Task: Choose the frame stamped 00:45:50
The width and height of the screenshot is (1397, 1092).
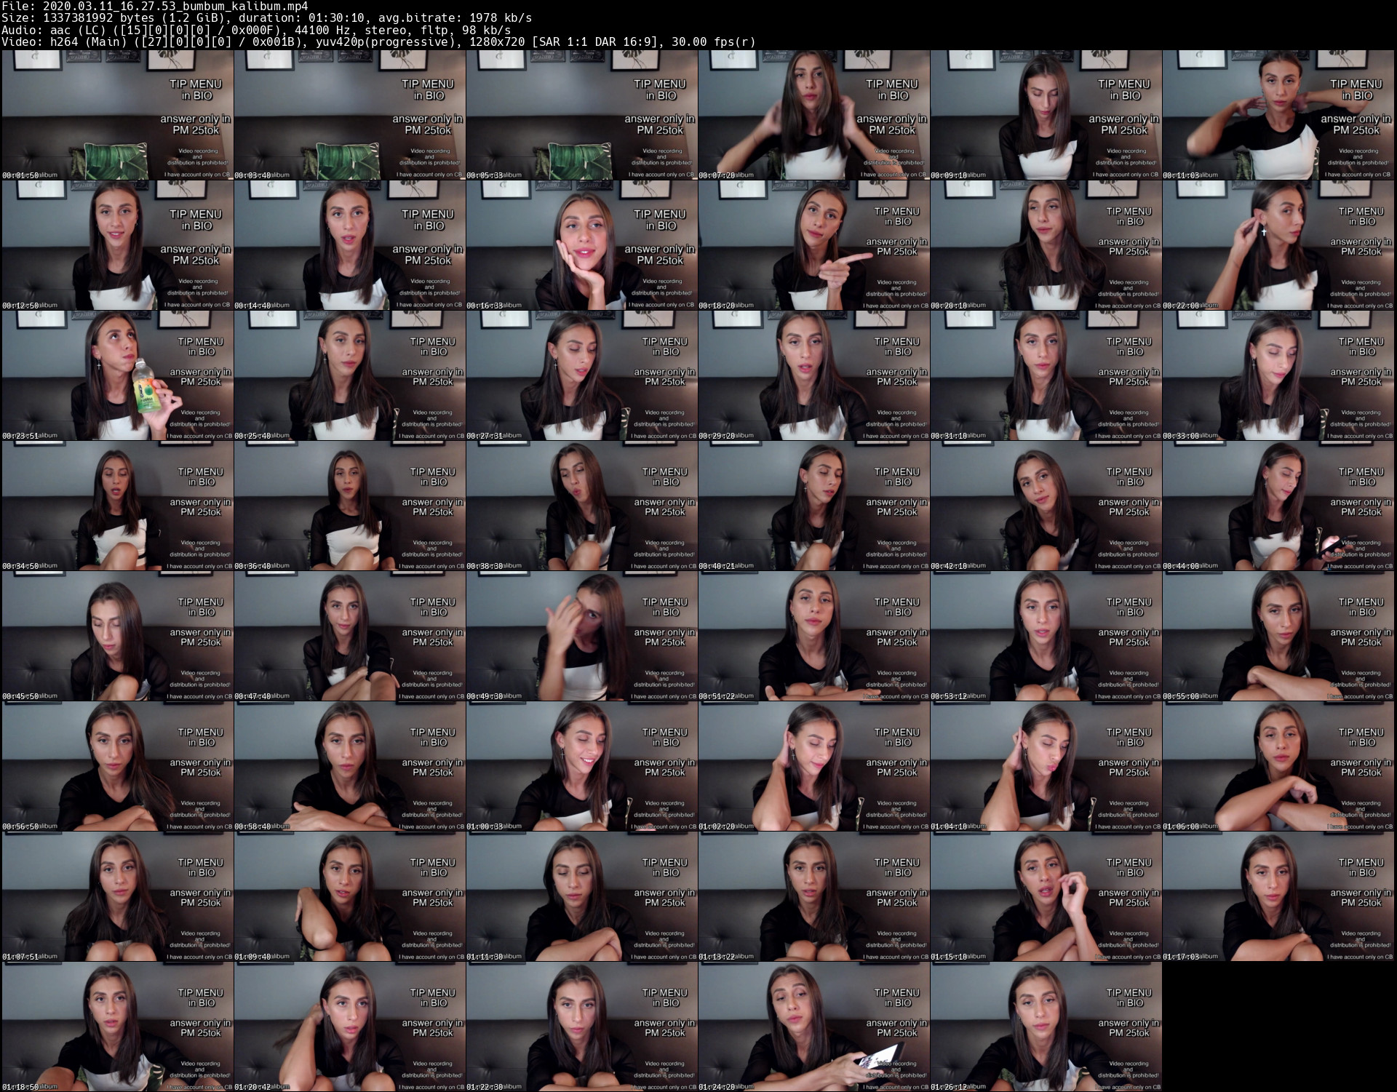Action: click(118, 636)
